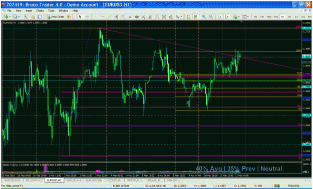This screenshot has width=313, height=189.
Task: Select the Gann Grid tool
Action: 164,17
